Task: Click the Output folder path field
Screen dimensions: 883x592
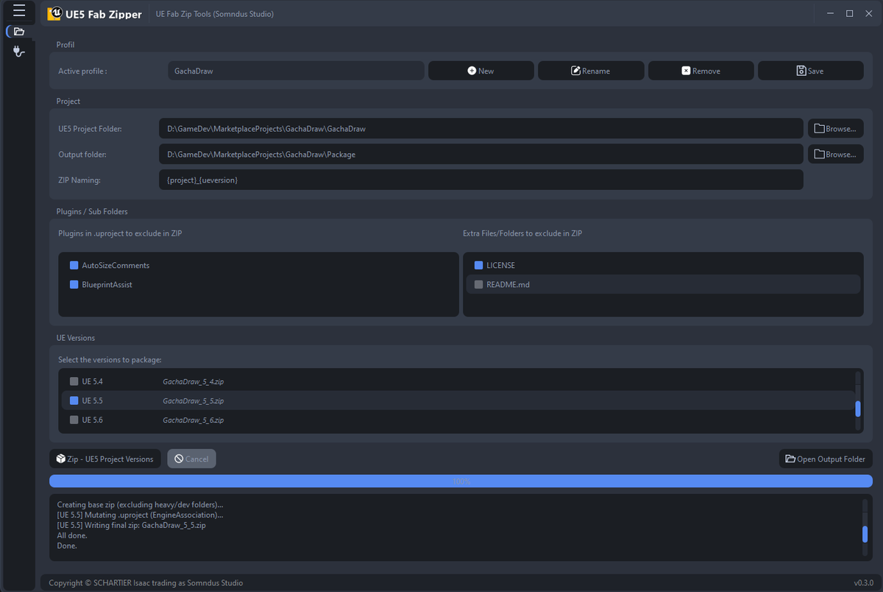Action: 480,154
